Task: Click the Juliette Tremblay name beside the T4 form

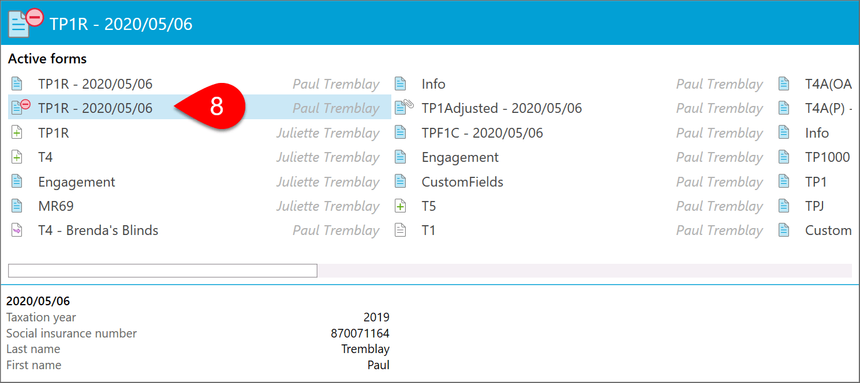Action: click(328, 157)
